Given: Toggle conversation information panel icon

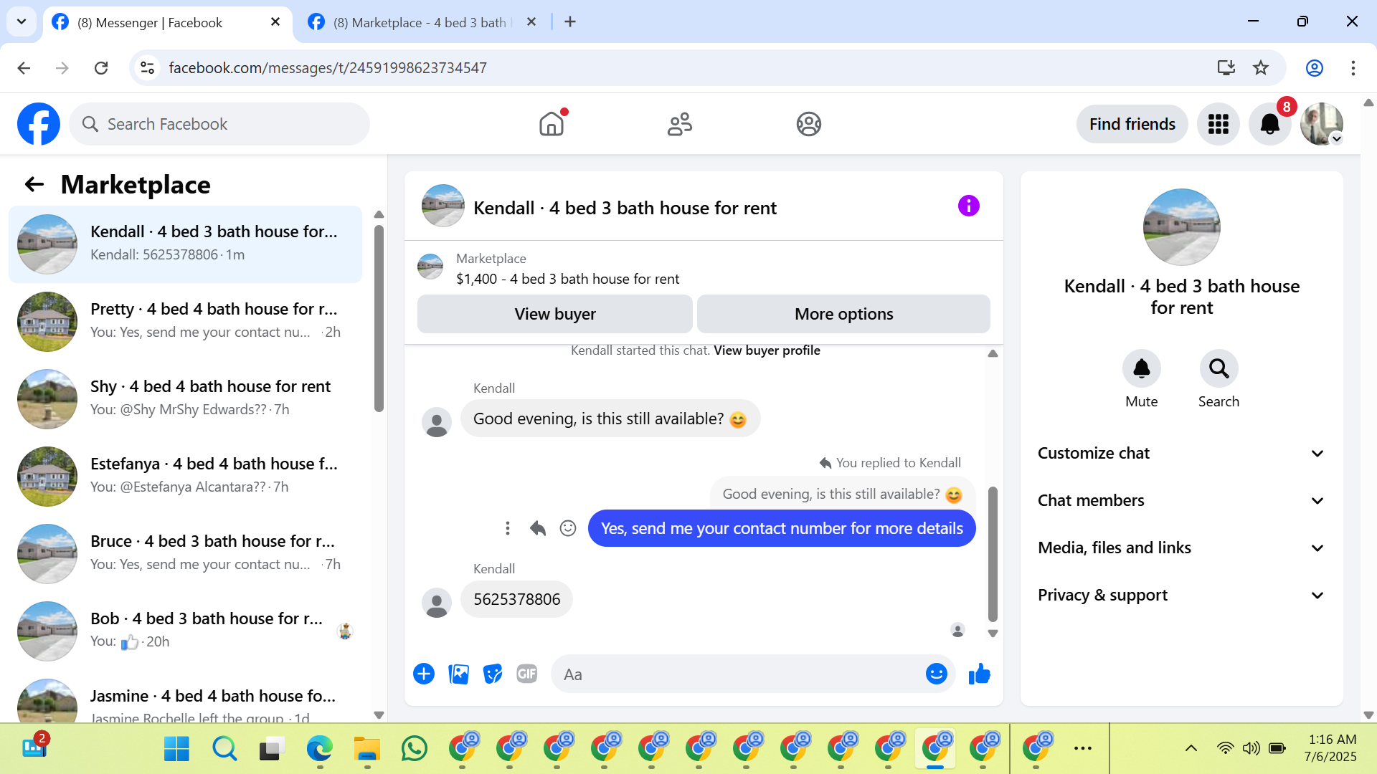Looking at the screenshot, I should pyautogui.click(x=968, y=206).
